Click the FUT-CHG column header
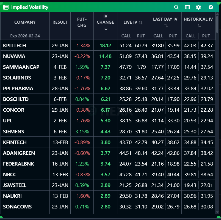The height and width of the screenshot is (220, 221). coord(82,22)
